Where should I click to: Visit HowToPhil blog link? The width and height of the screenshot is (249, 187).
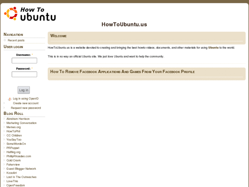click(x=13, y=131)
